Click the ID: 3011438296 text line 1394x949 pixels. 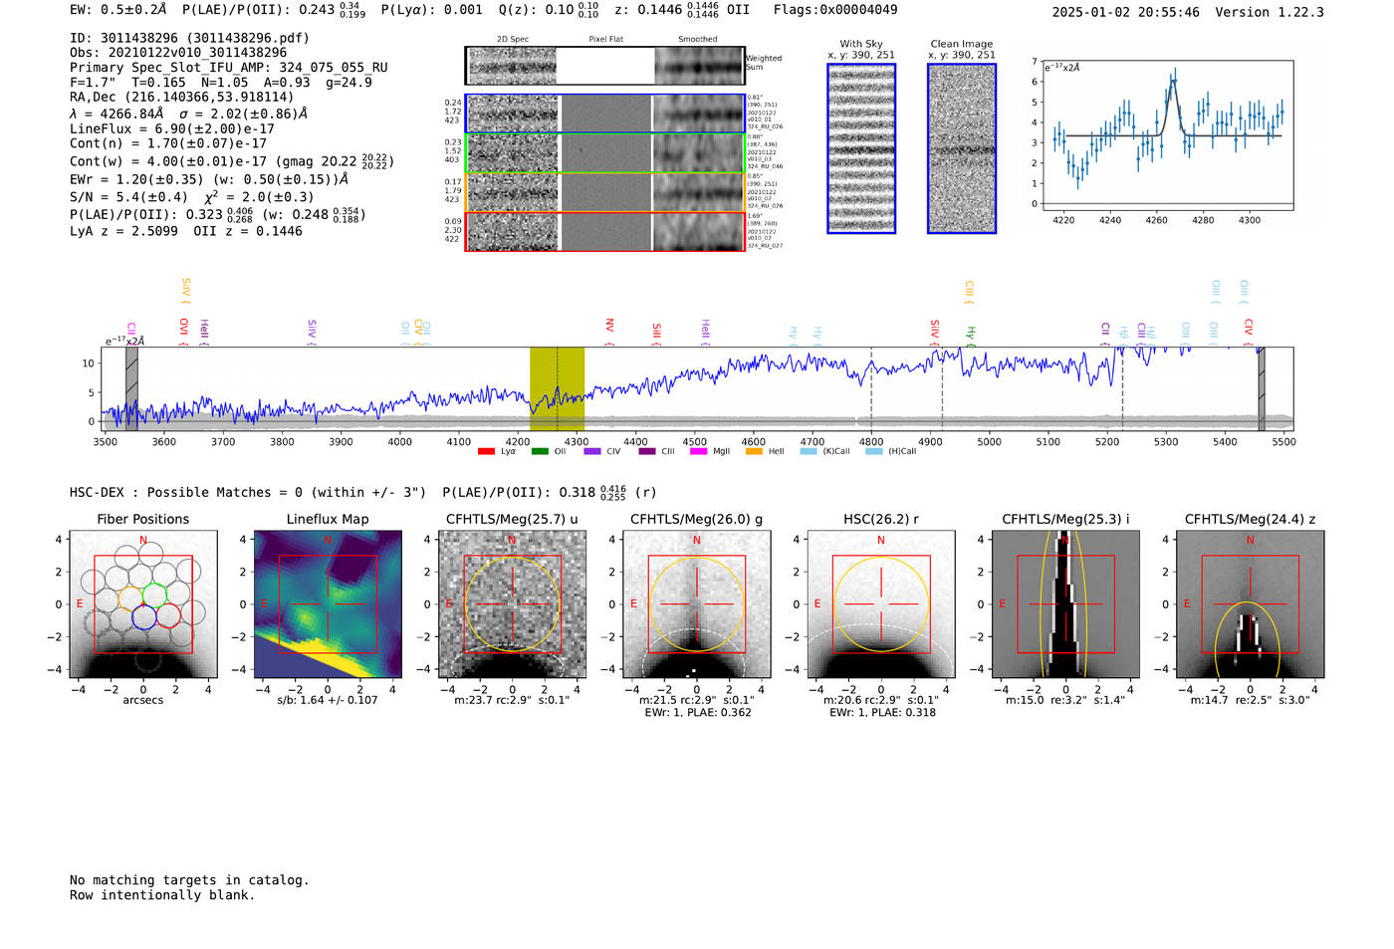189,38
